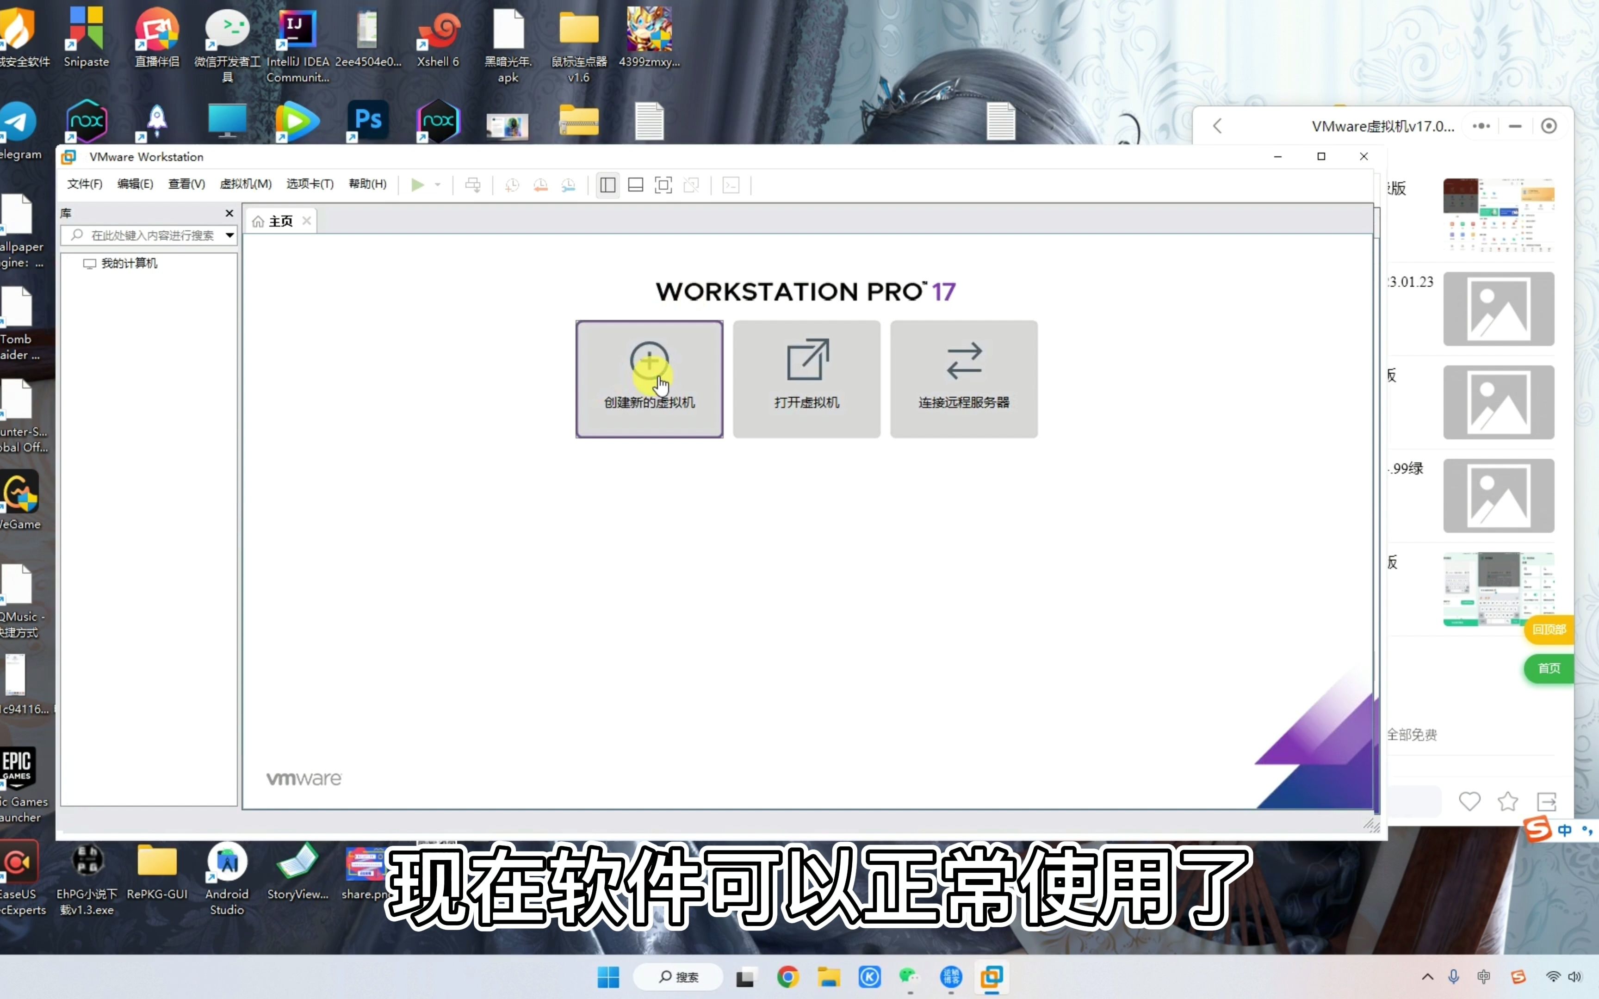Open the snapshot manager toolbar icon
This screenshot has width=1599, height=999.
569,185
